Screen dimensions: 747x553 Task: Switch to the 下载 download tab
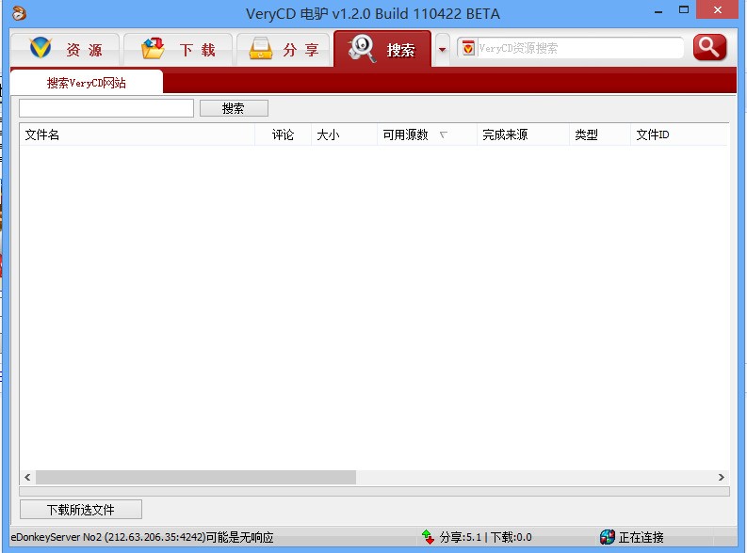coord(178,49)
